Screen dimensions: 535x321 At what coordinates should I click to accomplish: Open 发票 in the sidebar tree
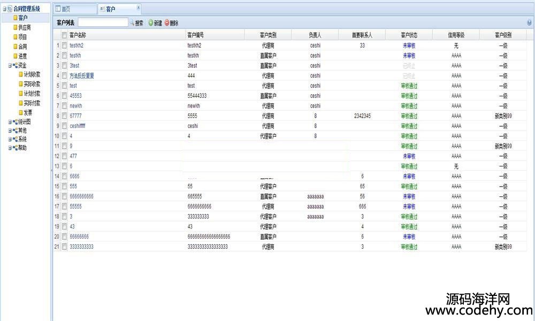point(28,112)
